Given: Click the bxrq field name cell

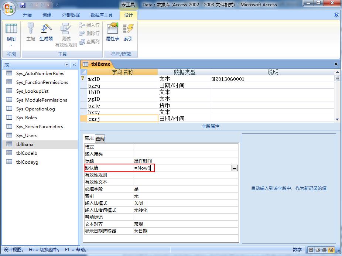Looking at the screenshot, I should (x=122, y=86).
